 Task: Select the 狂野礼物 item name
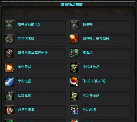coord(24,95)
